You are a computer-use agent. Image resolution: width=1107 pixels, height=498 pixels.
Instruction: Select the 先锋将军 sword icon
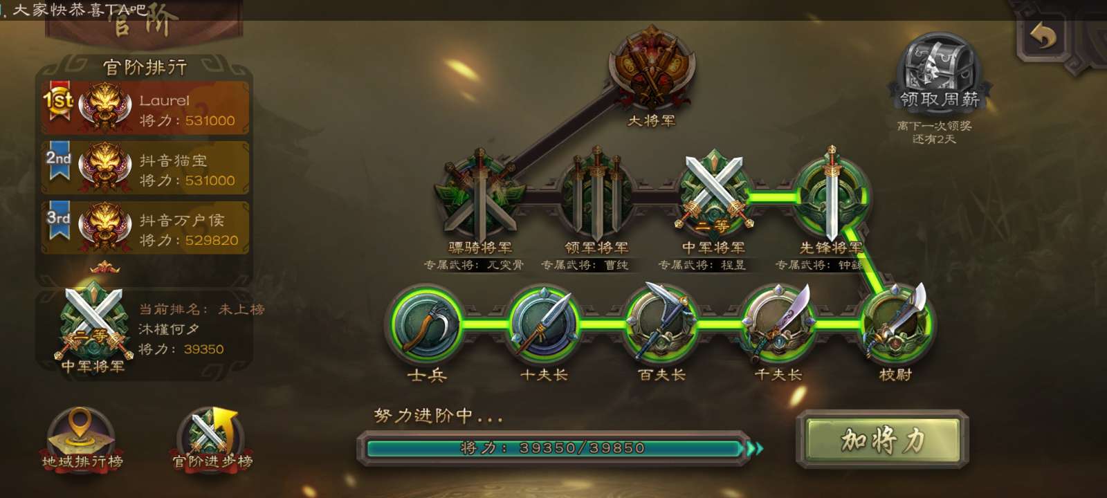831,193
